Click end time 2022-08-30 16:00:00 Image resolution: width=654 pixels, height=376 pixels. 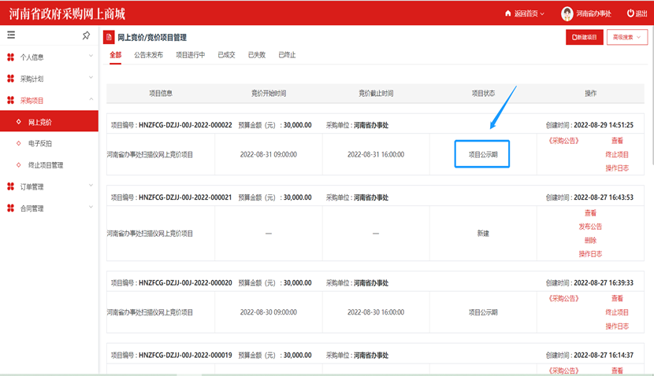tap(376, 312)
